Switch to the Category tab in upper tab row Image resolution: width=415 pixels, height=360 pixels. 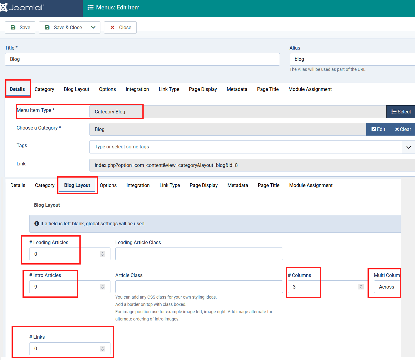(44, 89)
